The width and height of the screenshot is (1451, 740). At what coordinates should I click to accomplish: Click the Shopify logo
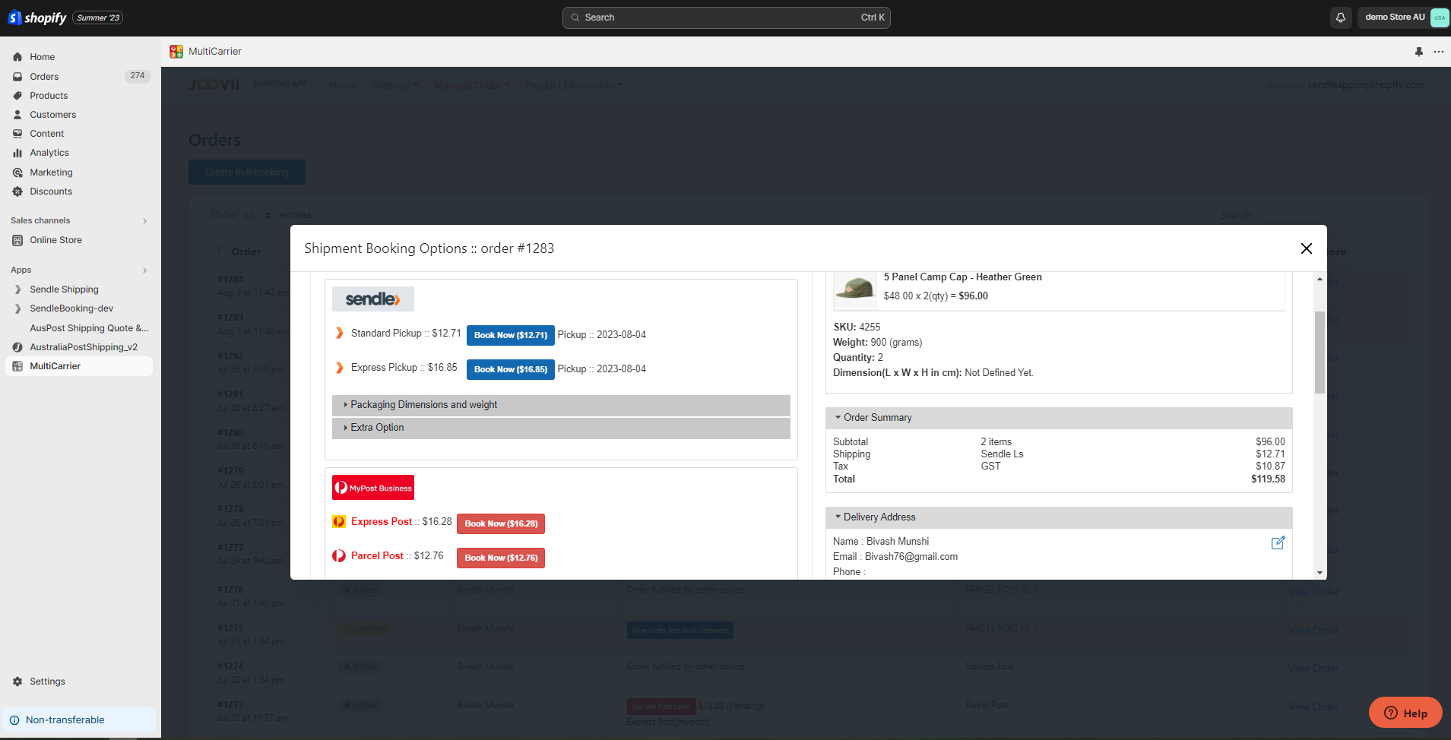(37, 17)
